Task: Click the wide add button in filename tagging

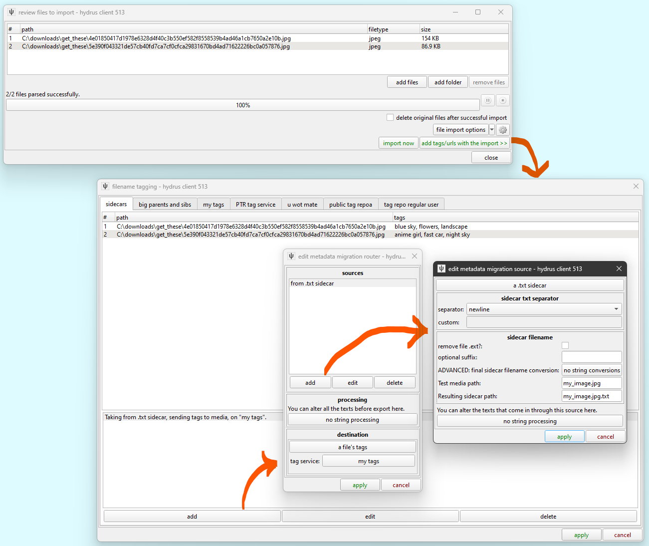Action: (192, 517)
